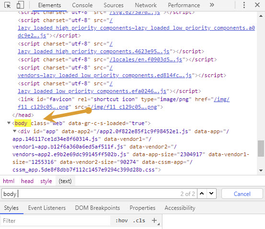Click the scroll up arrow of DOM tree
The width and height of the screenshot is (265, 229).
(261, 16)
